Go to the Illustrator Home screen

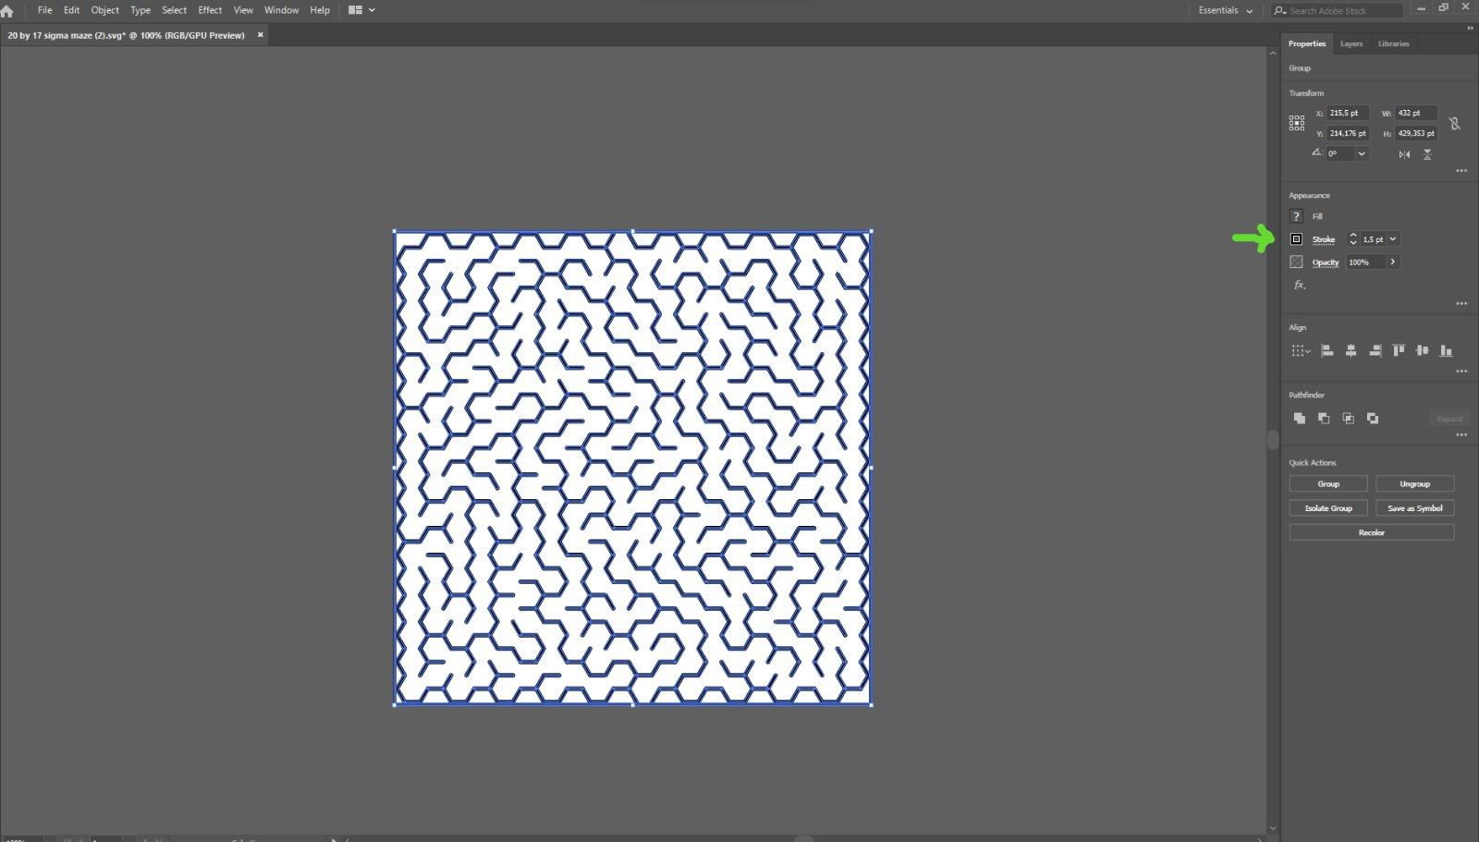point(7,10)
